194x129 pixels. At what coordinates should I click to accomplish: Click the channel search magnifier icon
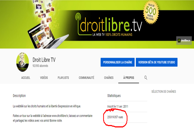146,78
